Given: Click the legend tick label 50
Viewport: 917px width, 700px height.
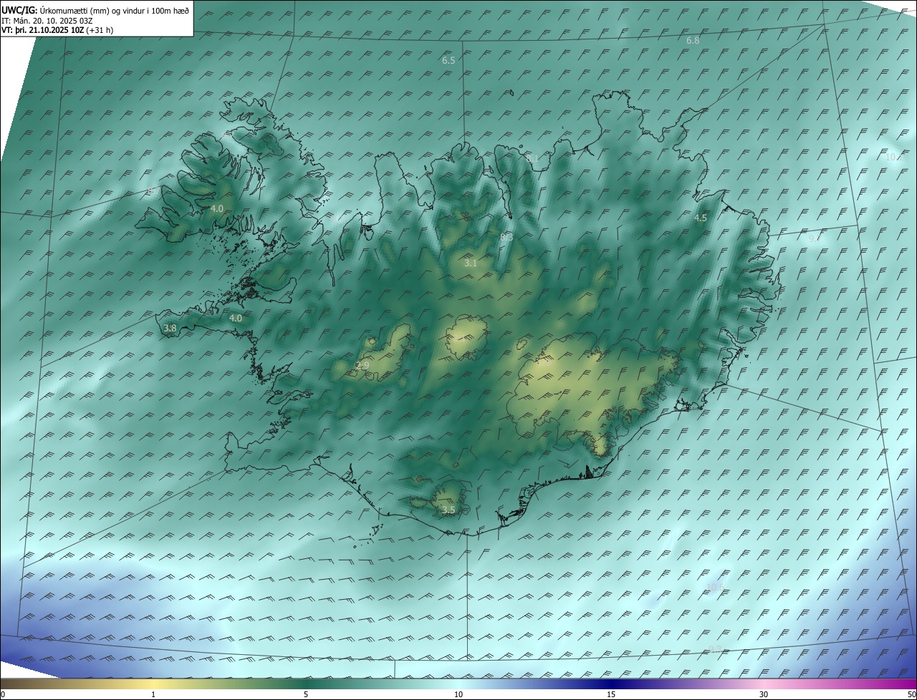Looking at the screenshot, I should click(911, 694).
